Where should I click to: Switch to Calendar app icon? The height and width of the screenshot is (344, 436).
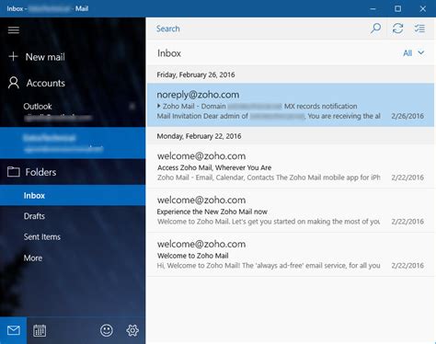40,330
